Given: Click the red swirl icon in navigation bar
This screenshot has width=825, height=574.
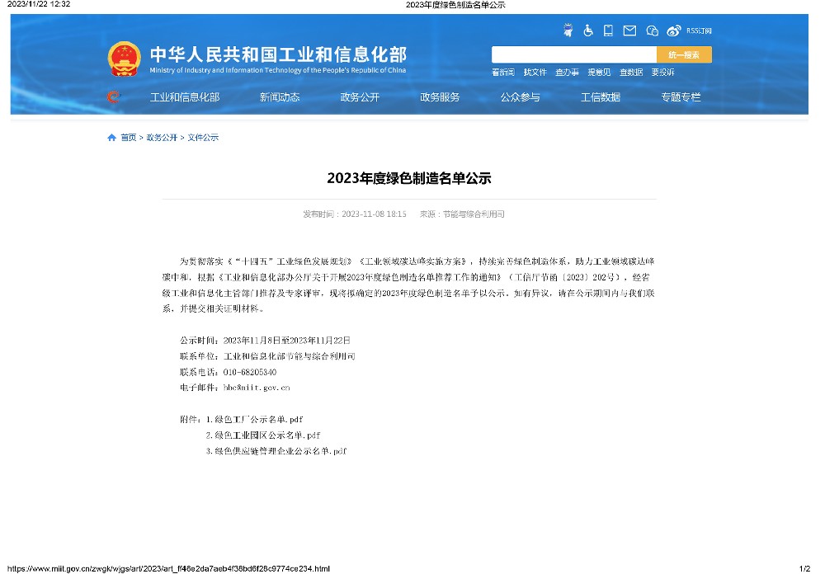Looking at the screenshot, I should pos(114,97).
